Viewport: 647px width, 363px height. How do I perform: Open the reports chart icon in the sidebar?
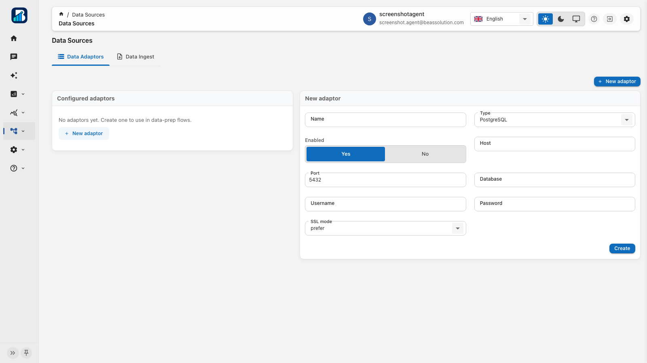(14, 94)
